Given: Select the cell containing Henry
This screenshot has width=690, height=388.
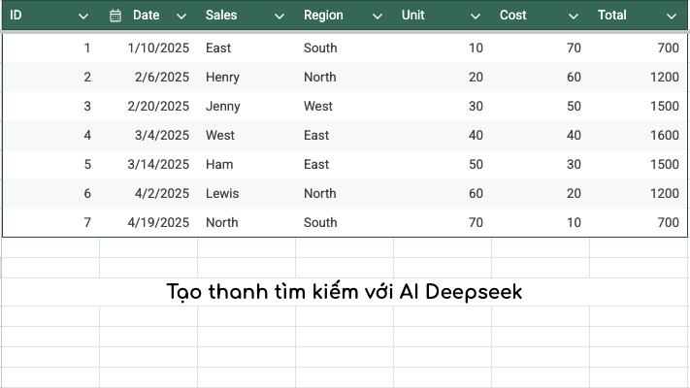Looking at the screenshot, I should [x=246, y=77].
